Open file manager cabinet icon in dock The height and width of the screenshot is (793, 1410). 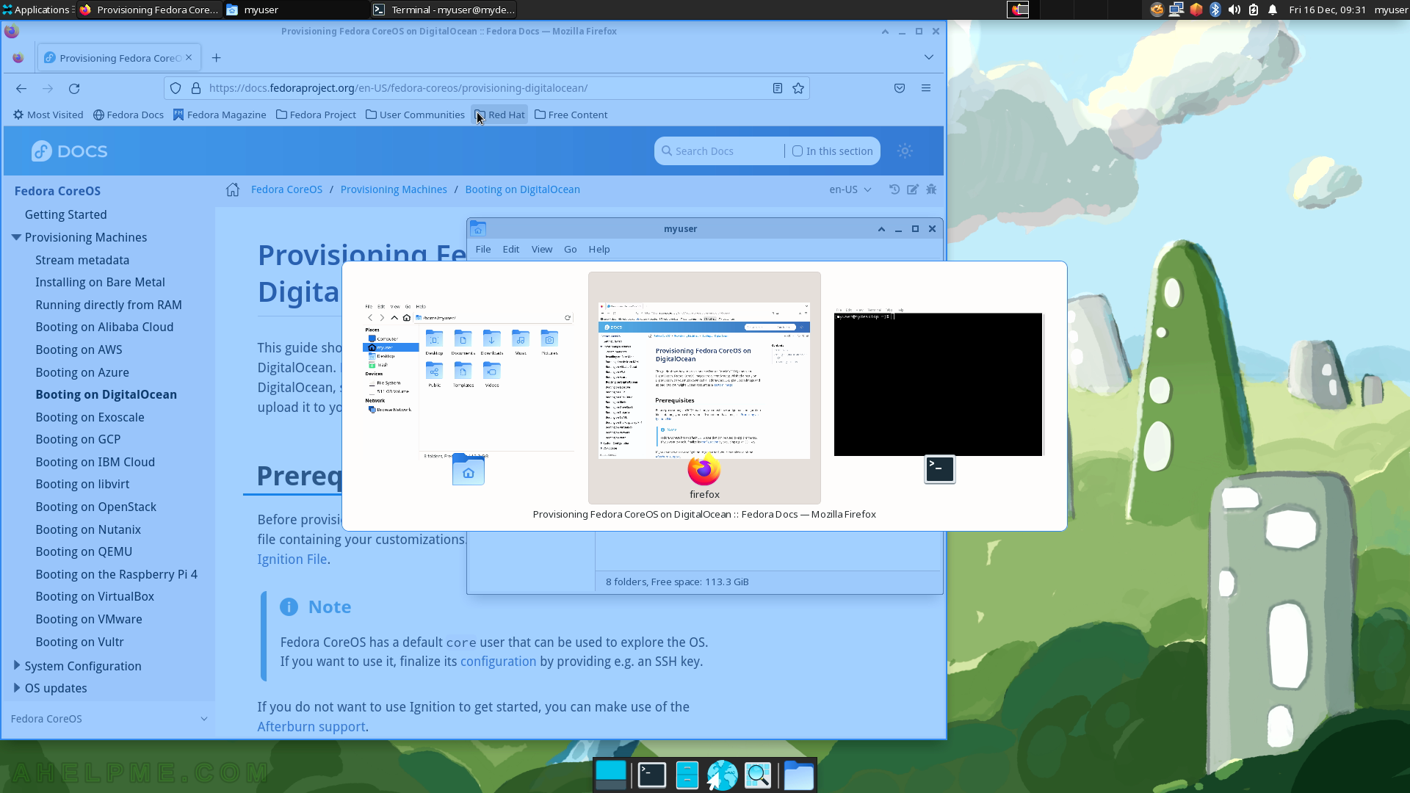click(x=687, y=775)
